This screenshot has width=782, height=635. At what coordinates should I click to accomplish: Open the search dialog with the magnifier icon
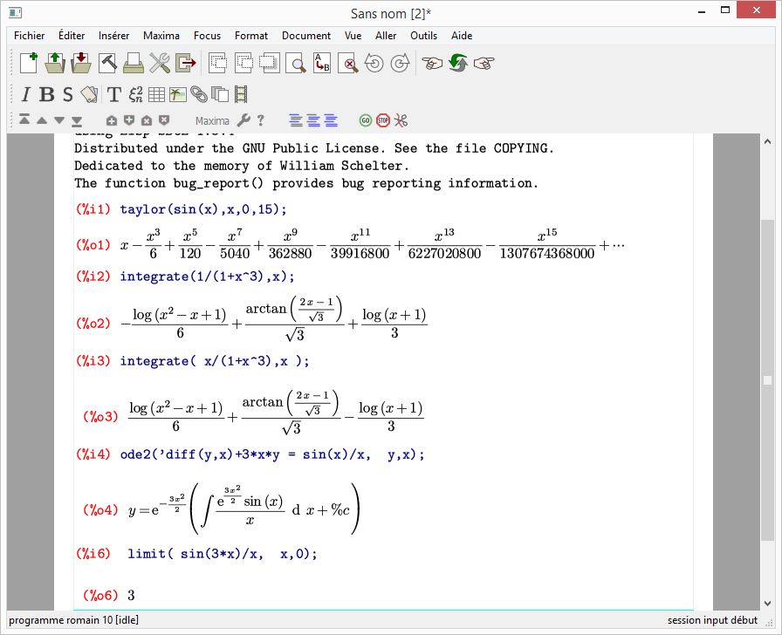294,63
